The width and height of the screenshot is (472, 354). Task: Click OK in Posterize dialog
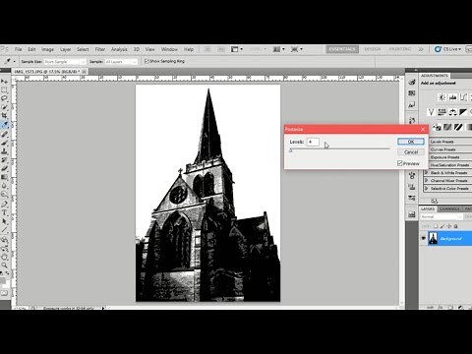[x=411, y=142]
